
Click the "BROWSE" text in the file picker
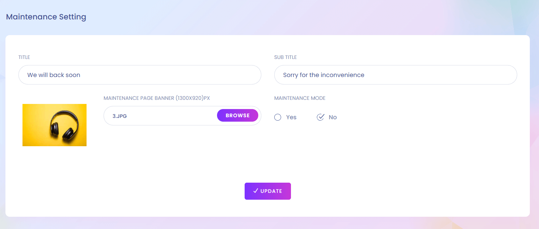[237, 116]
